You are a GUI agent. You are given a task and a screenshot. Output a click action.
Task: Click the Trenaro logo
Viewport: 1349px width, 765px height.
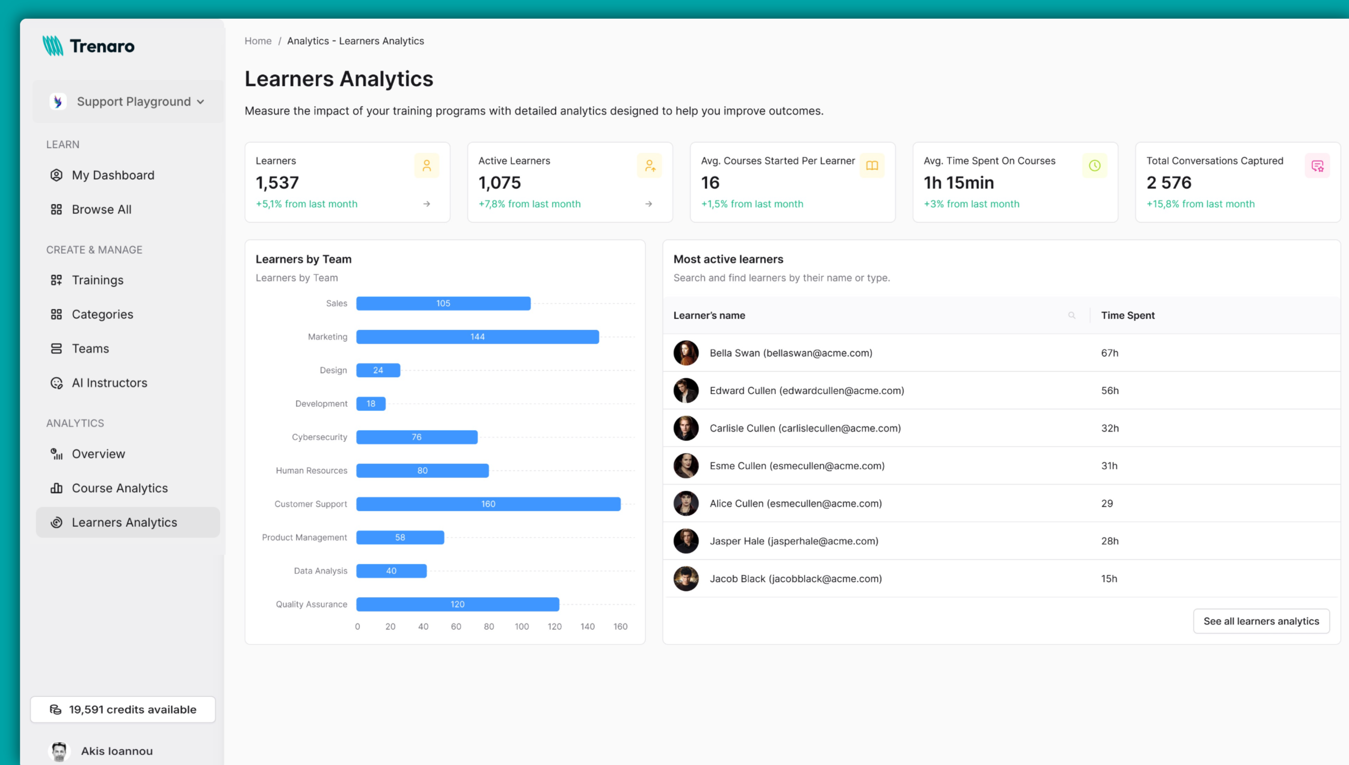click(88, 46)
